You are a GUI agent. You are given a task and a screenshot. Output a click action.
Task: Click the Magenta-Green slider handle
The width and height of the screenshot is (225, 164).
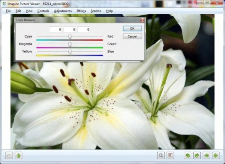(70, 44)
